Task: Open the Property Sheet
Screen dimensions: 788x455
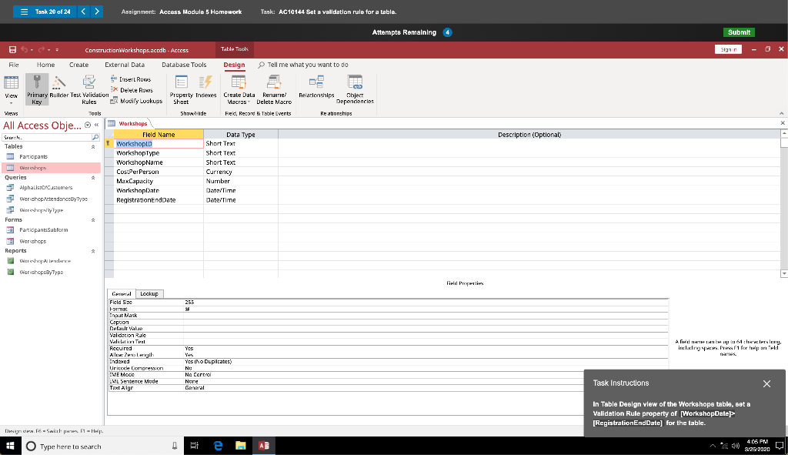Action: click(182, 87)
